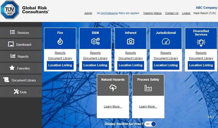The image size is (218, 128).
Task: Click the Natural Hazards card title
Action: (x=113, y=79)
